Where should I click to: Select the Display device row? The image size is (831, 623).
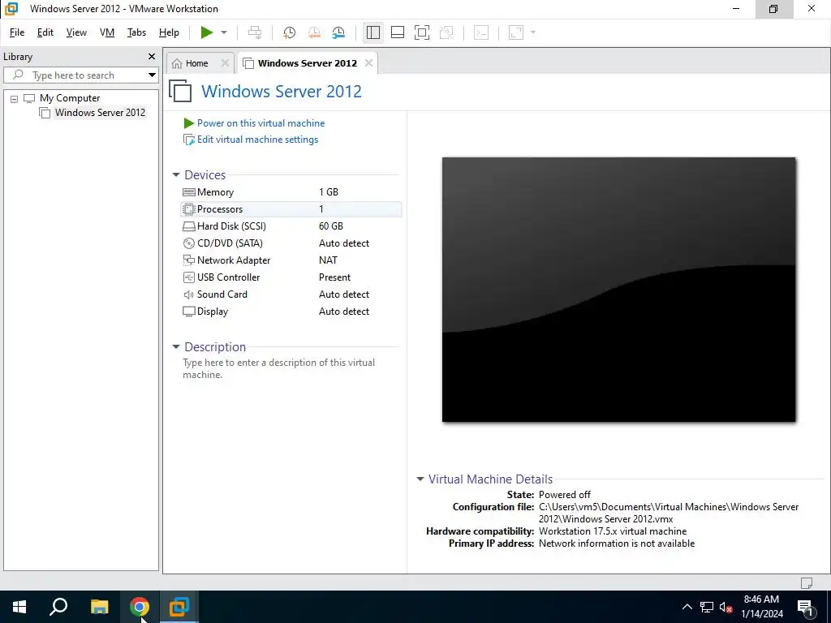pos(291,311)
